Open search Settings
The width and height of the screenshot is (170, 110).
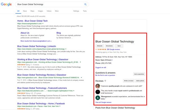(76, 11)
